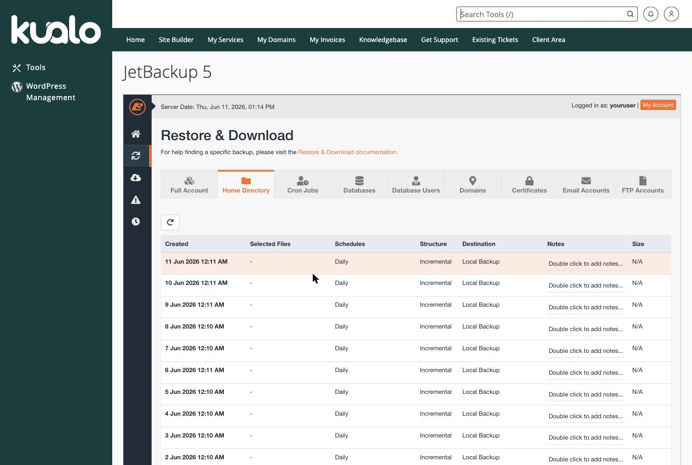Click notes field for 9 Jun backup

(585, 307)
